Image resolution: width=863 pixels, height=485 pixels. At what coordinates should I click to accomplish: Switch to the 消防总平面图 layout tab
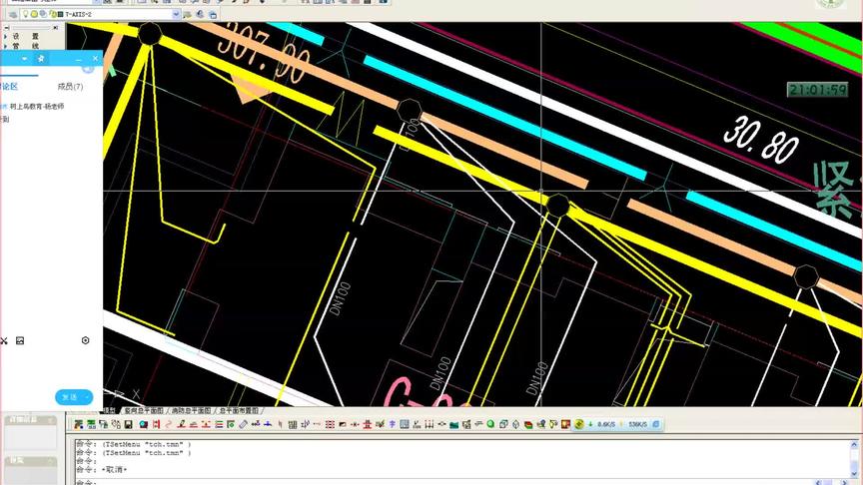tap(191, 411)
